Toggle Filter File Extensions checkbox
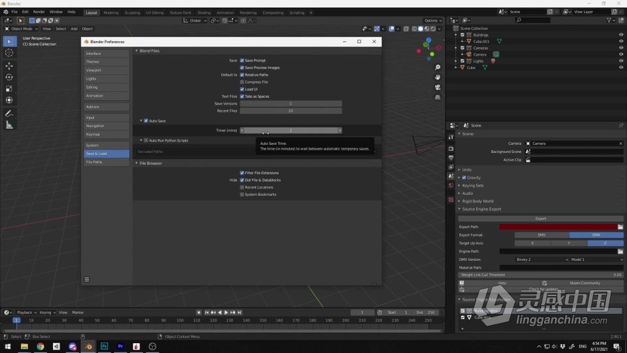Image resolution: width=627 pixels, height=353 pixels. click(242, 173)
